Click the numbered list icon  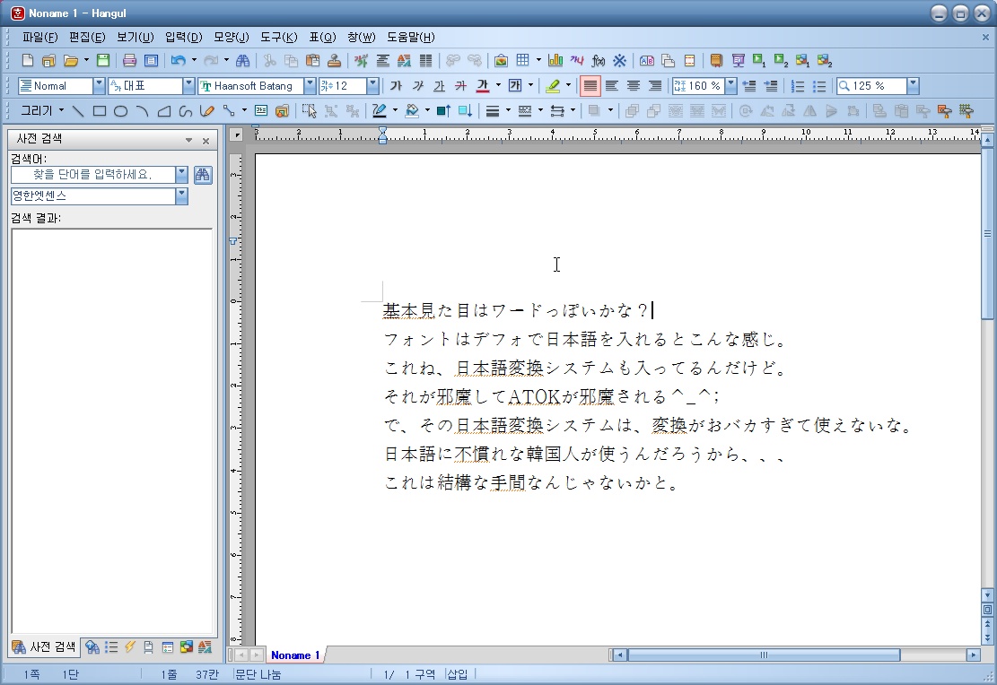click(x=798, y=86)
